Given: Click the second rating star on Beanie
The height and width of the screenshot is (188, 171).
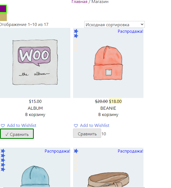Looking at the screenshot, I should 76,36.
